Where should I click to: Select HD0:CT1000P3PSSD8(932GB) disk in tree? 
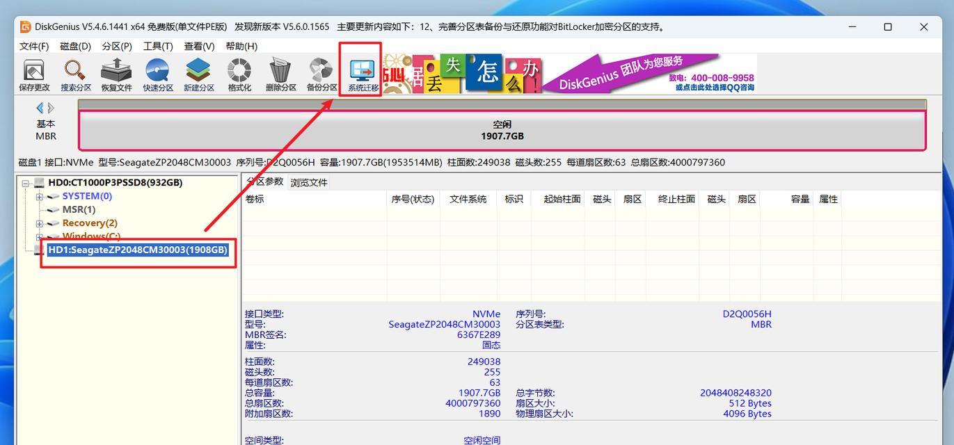[115, 182]
